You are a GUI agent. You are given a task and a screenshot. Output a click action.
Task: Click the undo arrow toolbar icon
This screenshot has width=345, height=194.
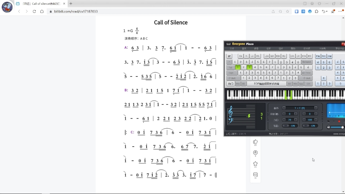(x=323, y=11)
